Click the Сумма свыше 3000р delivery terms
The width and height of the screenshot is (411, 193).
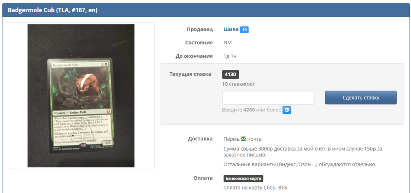[303, 152]
